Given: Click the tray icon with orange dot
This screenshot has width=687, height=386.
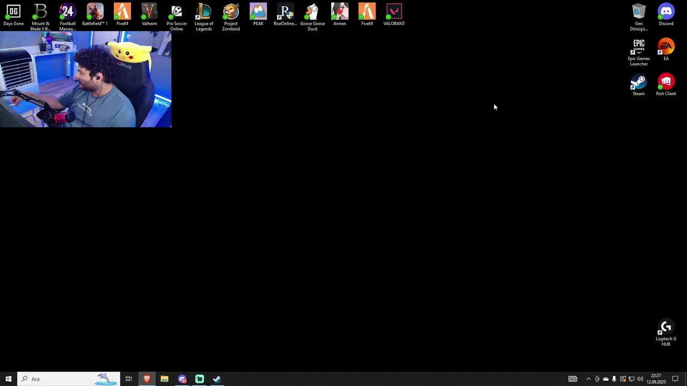Looking at the screenshot, I should pos(623,379).
